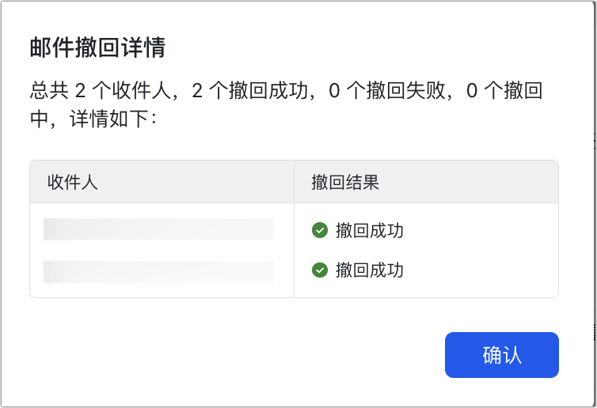
Task: Click the 收件人 column header
Action: pyautogui.click(x=73, y=182)
